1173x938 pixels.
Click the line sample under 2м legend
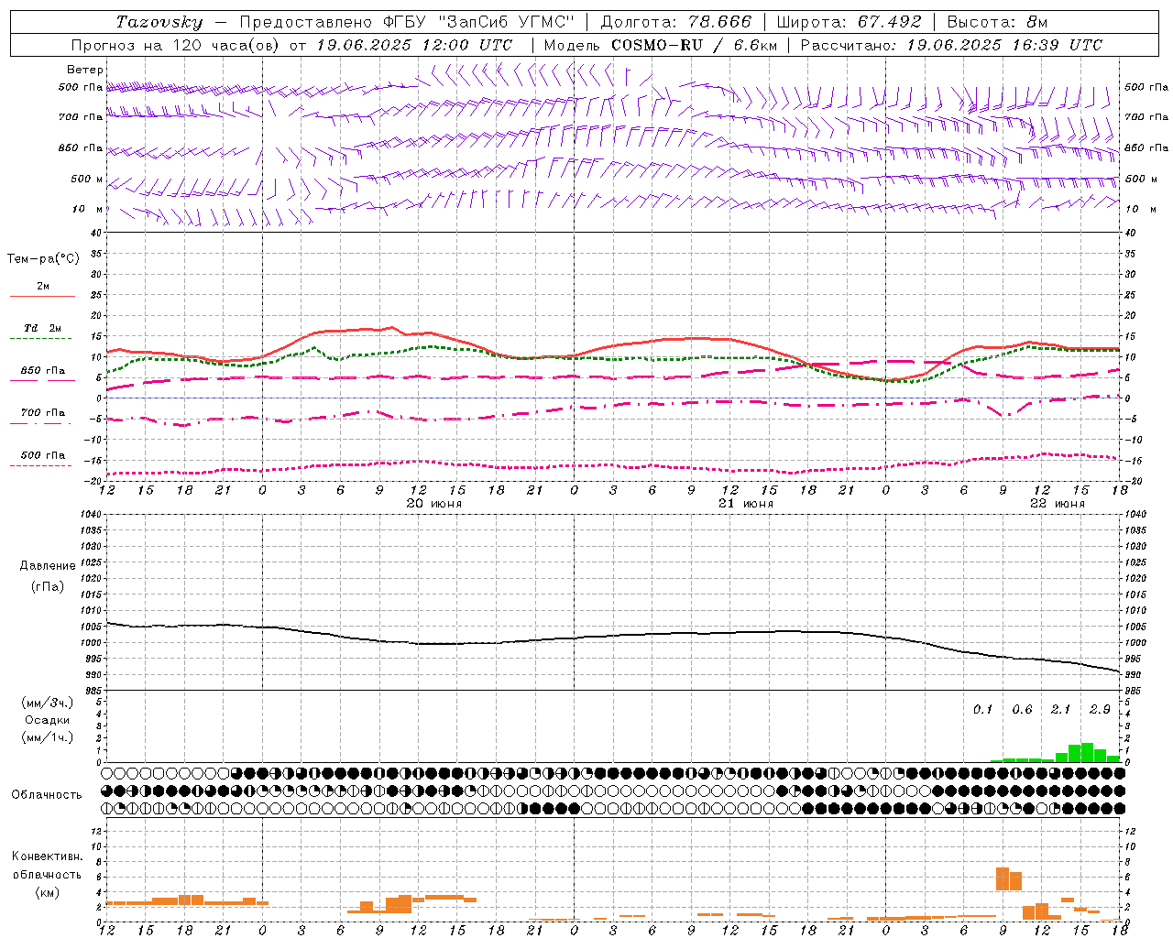coord(42,297)
